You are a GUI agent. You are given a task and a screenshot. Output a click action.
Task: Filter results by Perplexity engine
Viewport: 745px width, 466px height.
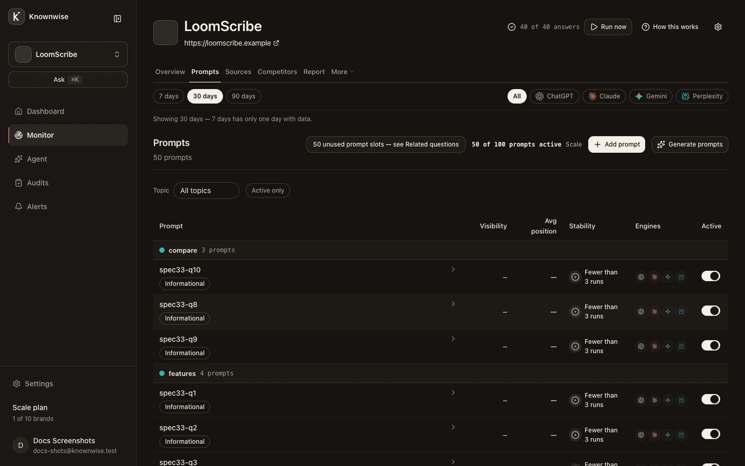click(702, 96)
